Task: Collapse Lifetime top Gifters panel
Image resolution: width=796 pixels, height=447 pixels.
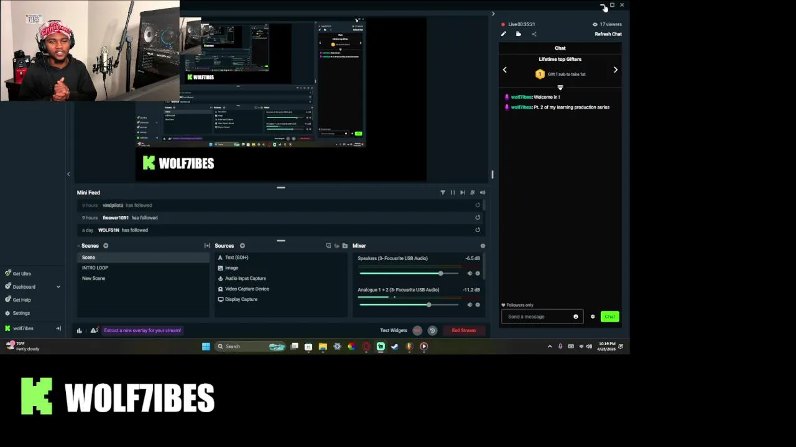Action: 560,88
